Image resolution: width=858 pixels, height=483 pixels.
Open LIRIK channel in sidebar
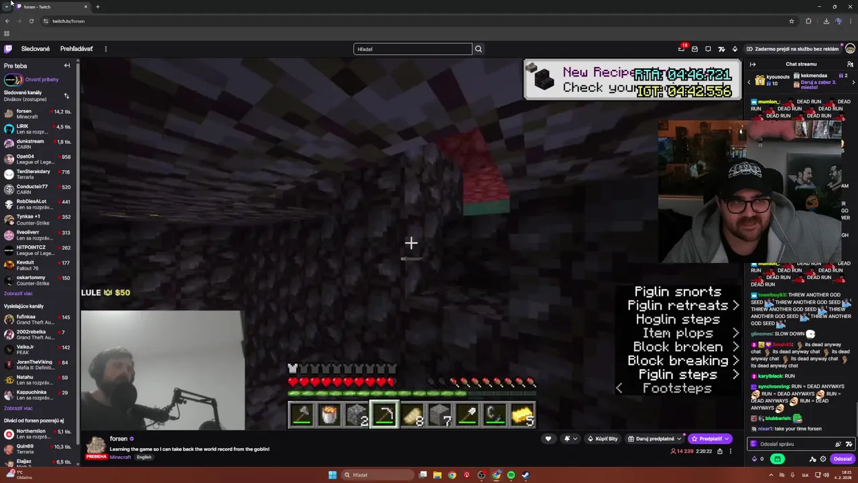tap(39, 129)
